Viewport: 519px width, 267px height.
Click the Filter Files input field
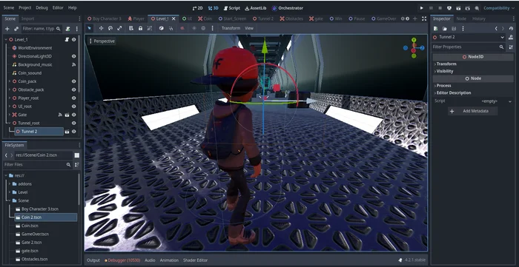38,165
